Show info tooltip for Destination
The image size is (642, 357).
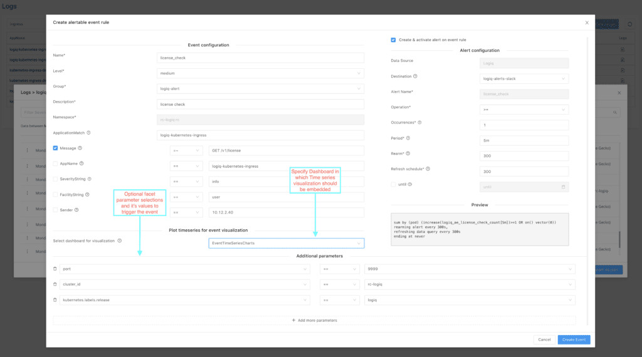[415, 76]
